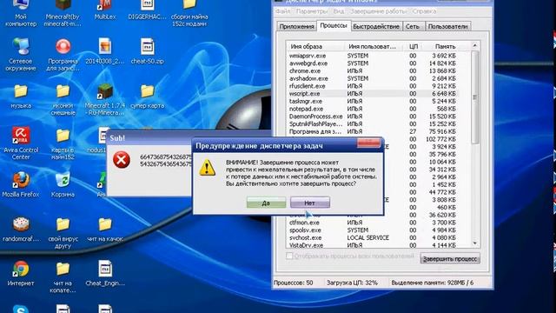The height and width of the screenshot is (313, 556).
Task: Open the 20140308_2... file icon
Action: coord(104,51)
